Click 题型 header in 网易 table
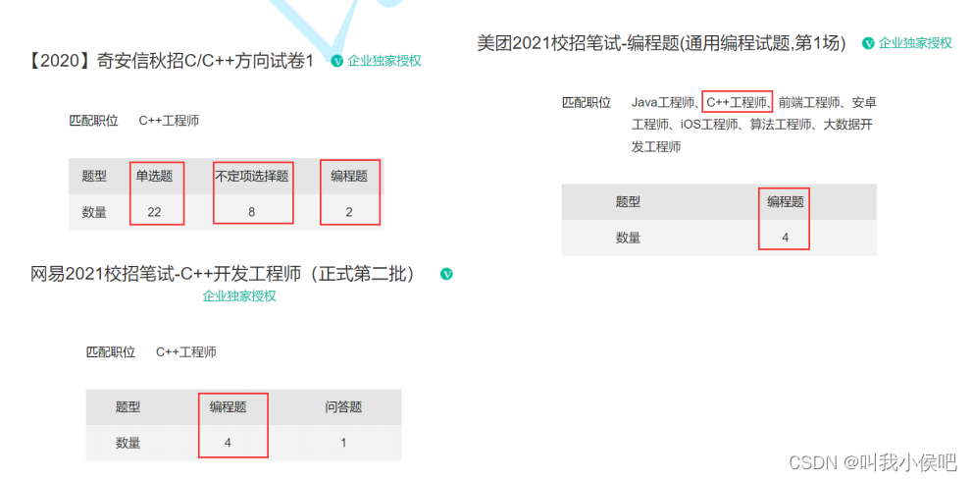 (x=128, y=407)
